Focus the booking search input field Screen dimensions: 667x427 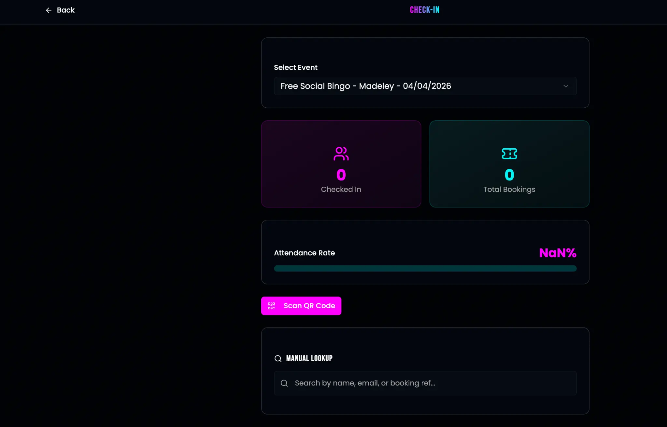click(x=430, y=383)
